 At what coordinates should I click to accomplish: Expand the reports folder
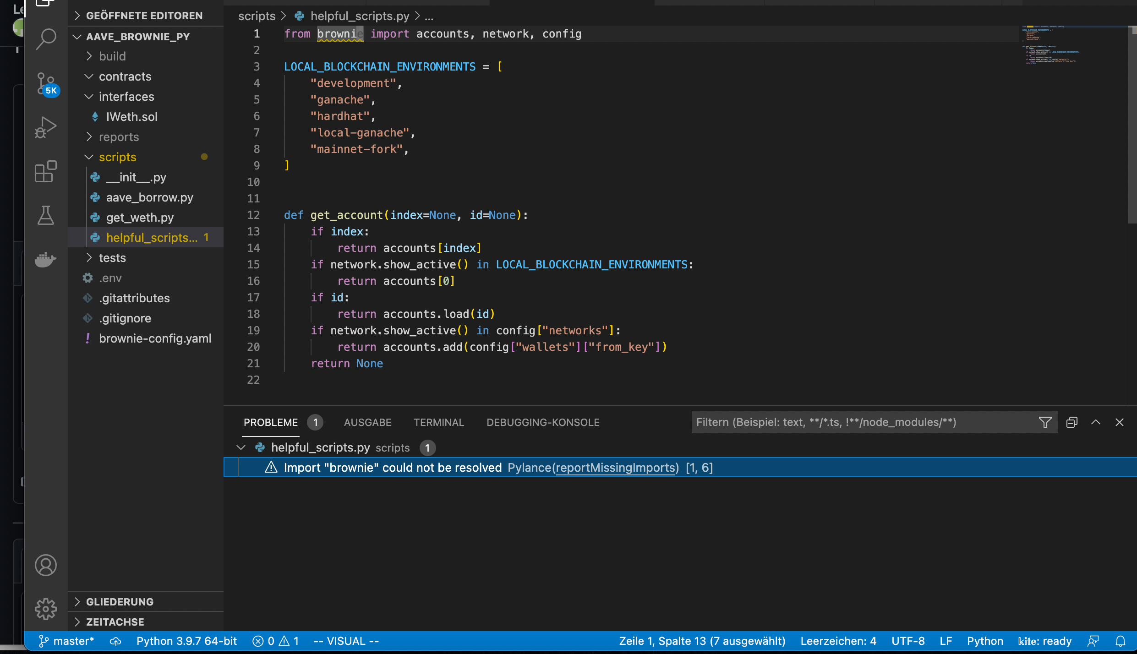point(146,137)
